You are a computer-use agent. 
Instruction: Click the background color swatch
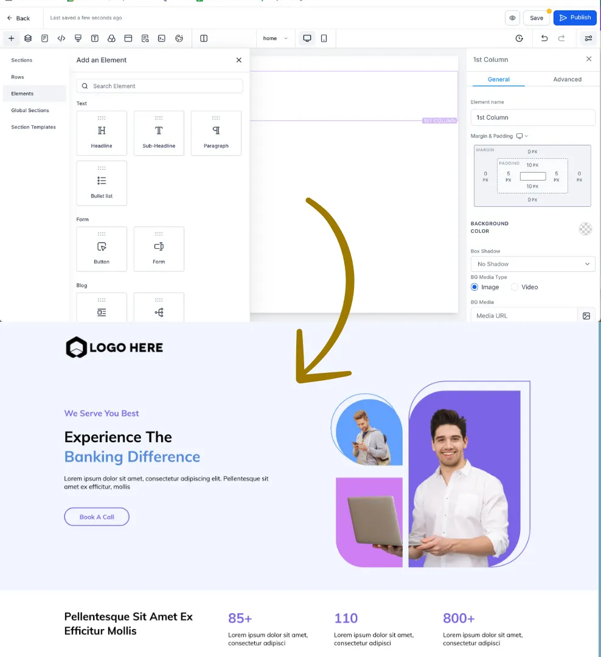tap(586, 229)
